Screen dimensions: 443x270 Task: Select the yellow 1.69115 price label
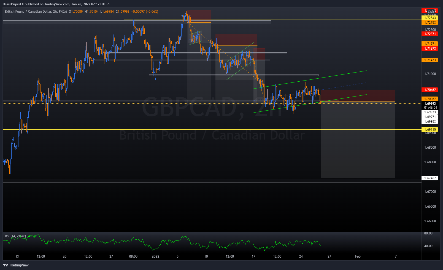[430, 130]
